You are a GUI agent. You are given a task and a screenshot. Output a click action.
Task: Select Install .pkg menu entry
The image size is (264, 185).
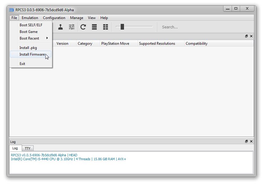[x=31, y=48]
